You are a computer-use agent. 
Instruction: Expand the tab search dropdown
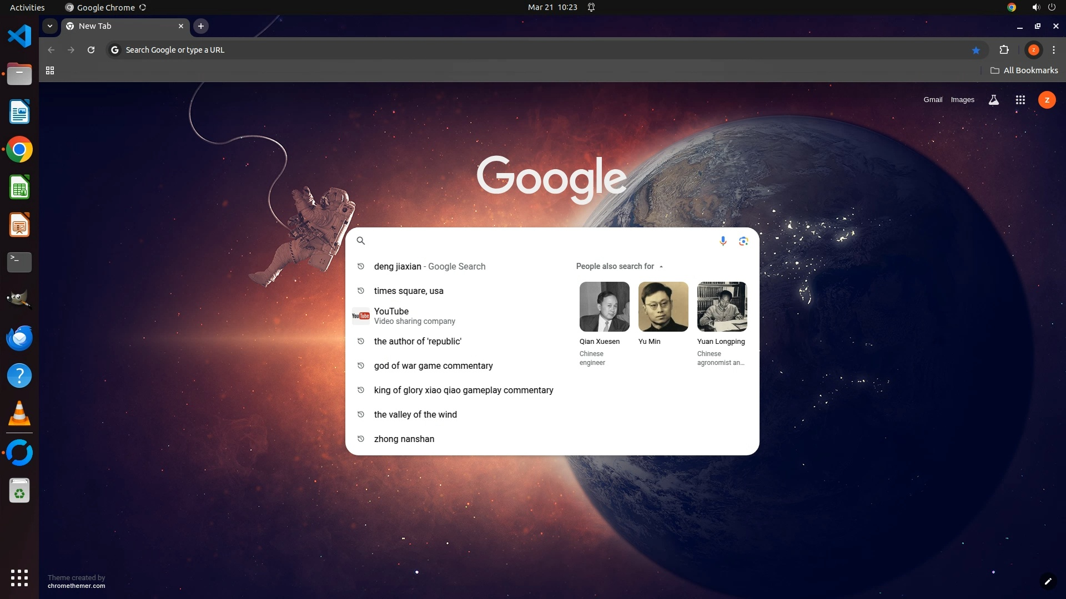pos(50,26)
